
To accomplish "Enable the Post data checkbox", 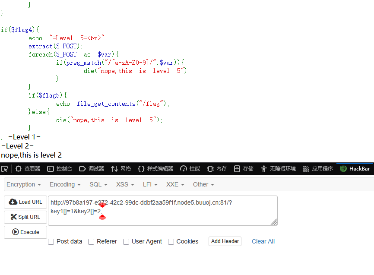I will (x=51, y=242).
